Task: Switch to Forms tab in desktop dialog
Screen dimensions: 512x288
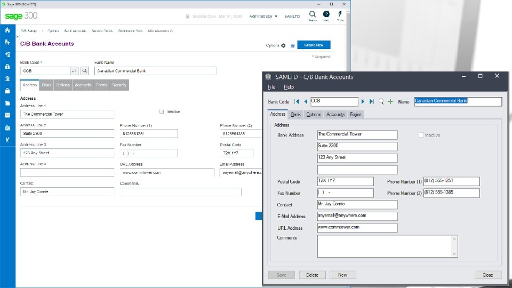Action: [356, 115]
